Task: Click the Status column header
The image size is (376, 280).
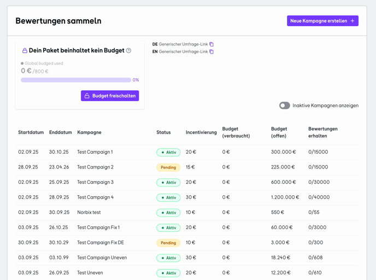Action: pos(163,132)
